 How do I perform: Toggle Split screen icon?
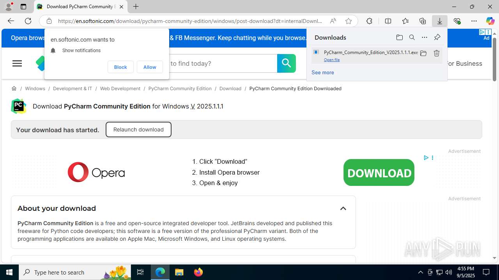coord(388,21)
